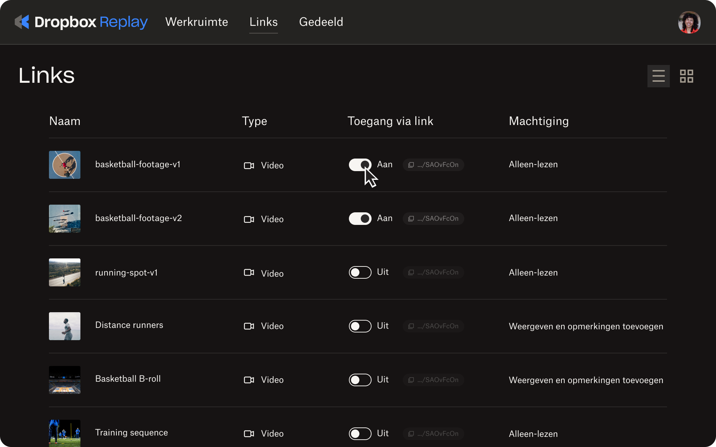Change Alleen-lezen permission of Training sequence
The height and width of the screenshot is (447, 716).
point(533,434)
